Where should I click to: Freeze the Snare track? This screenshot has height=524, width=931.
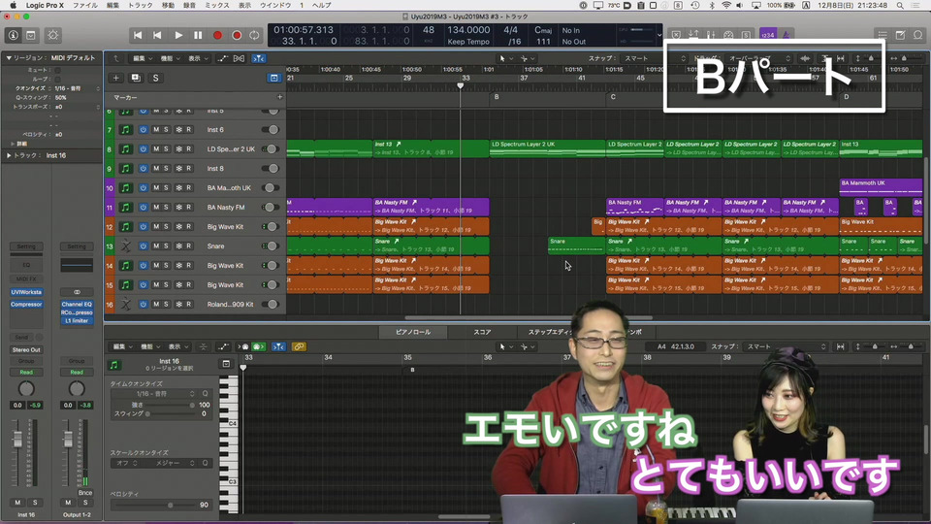[x=178, y=246]
